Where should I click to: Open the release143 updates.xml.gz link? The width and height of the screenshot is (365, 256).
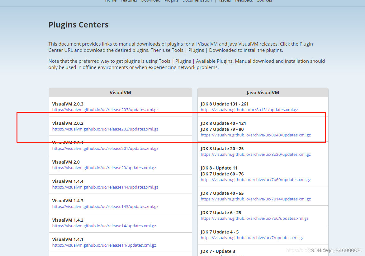pyautogui.click(x=105, y=207)
